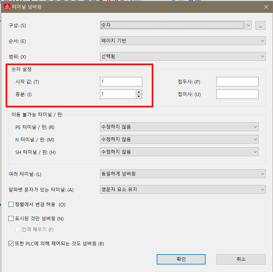Click the 구성: (S) label
Image resolution: width=273 pixels, height=272 pixels.
click(x=17, y=26)
